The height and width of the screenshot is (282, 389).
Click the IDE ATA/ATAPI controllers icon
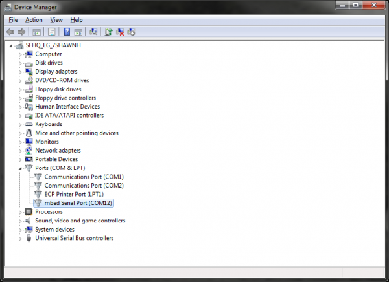click(29, 116)
